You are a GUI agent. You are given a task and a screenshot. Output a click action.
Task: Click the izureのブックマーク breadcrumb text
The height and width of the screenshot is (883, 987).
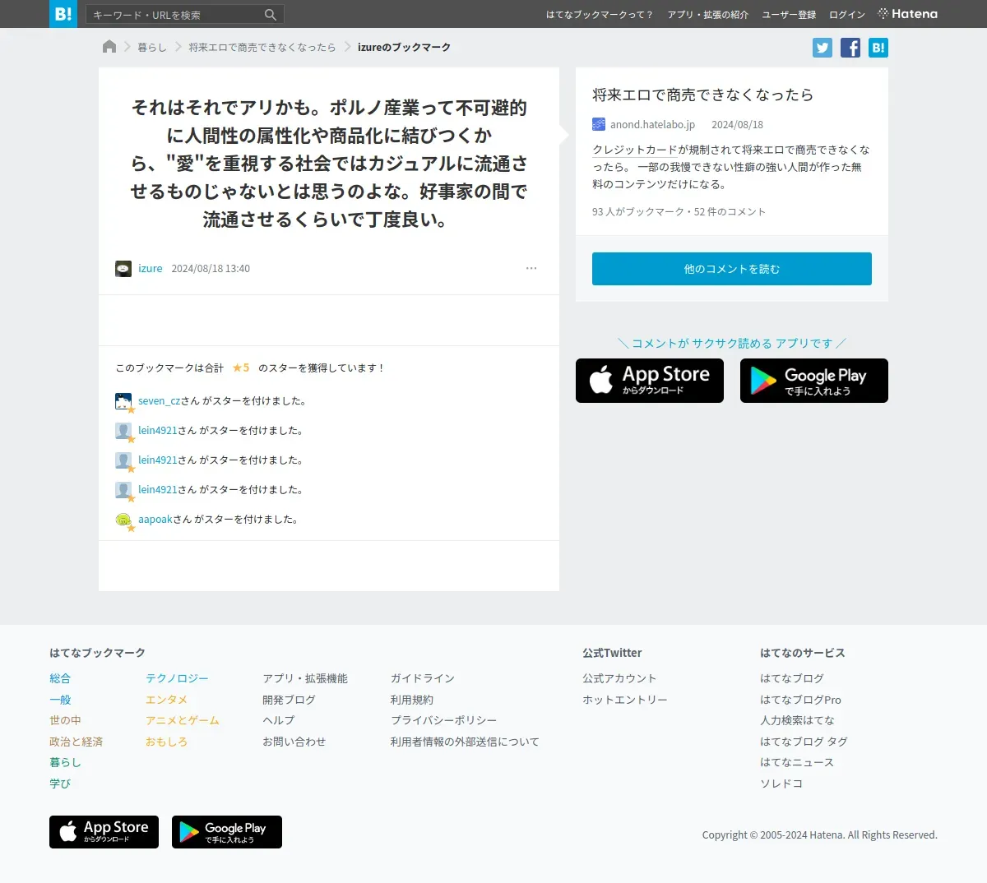point(404,48)
